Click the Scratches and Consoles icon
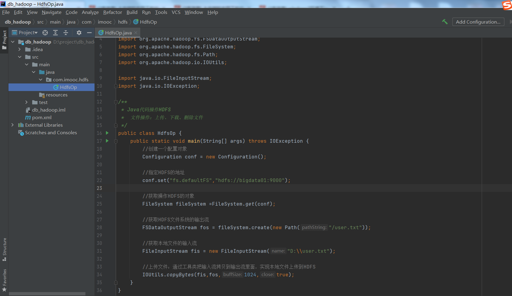Screen dimensions: 512x296 21,133
